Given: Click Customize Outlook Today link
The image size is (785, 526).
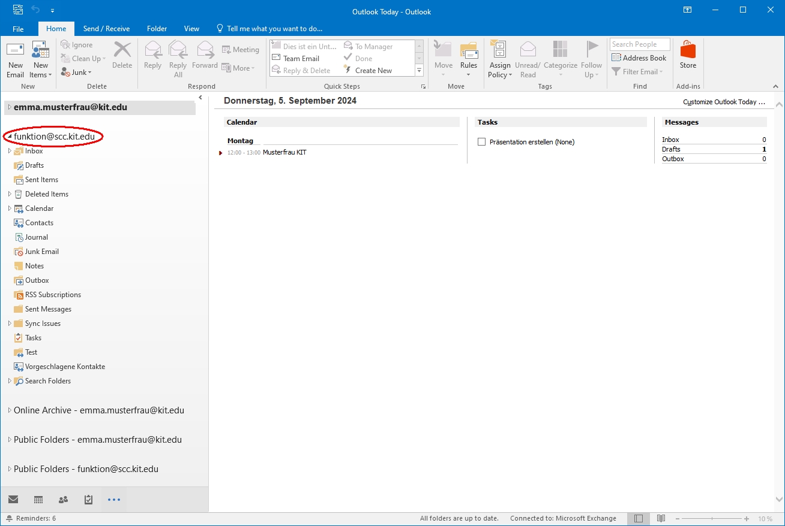Looking at the screenshot, I should coord(724,102).
